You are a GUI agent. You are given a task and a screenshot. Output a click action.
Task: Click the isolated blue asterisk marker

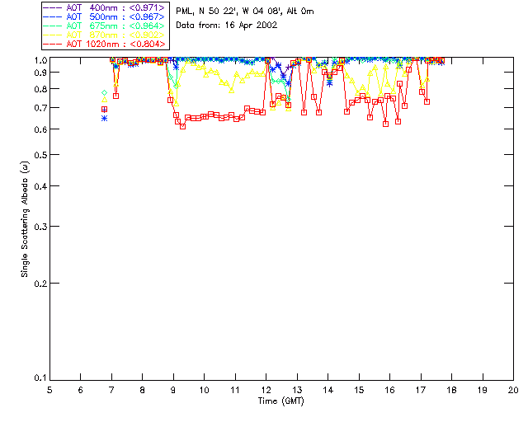pos(105,119)
